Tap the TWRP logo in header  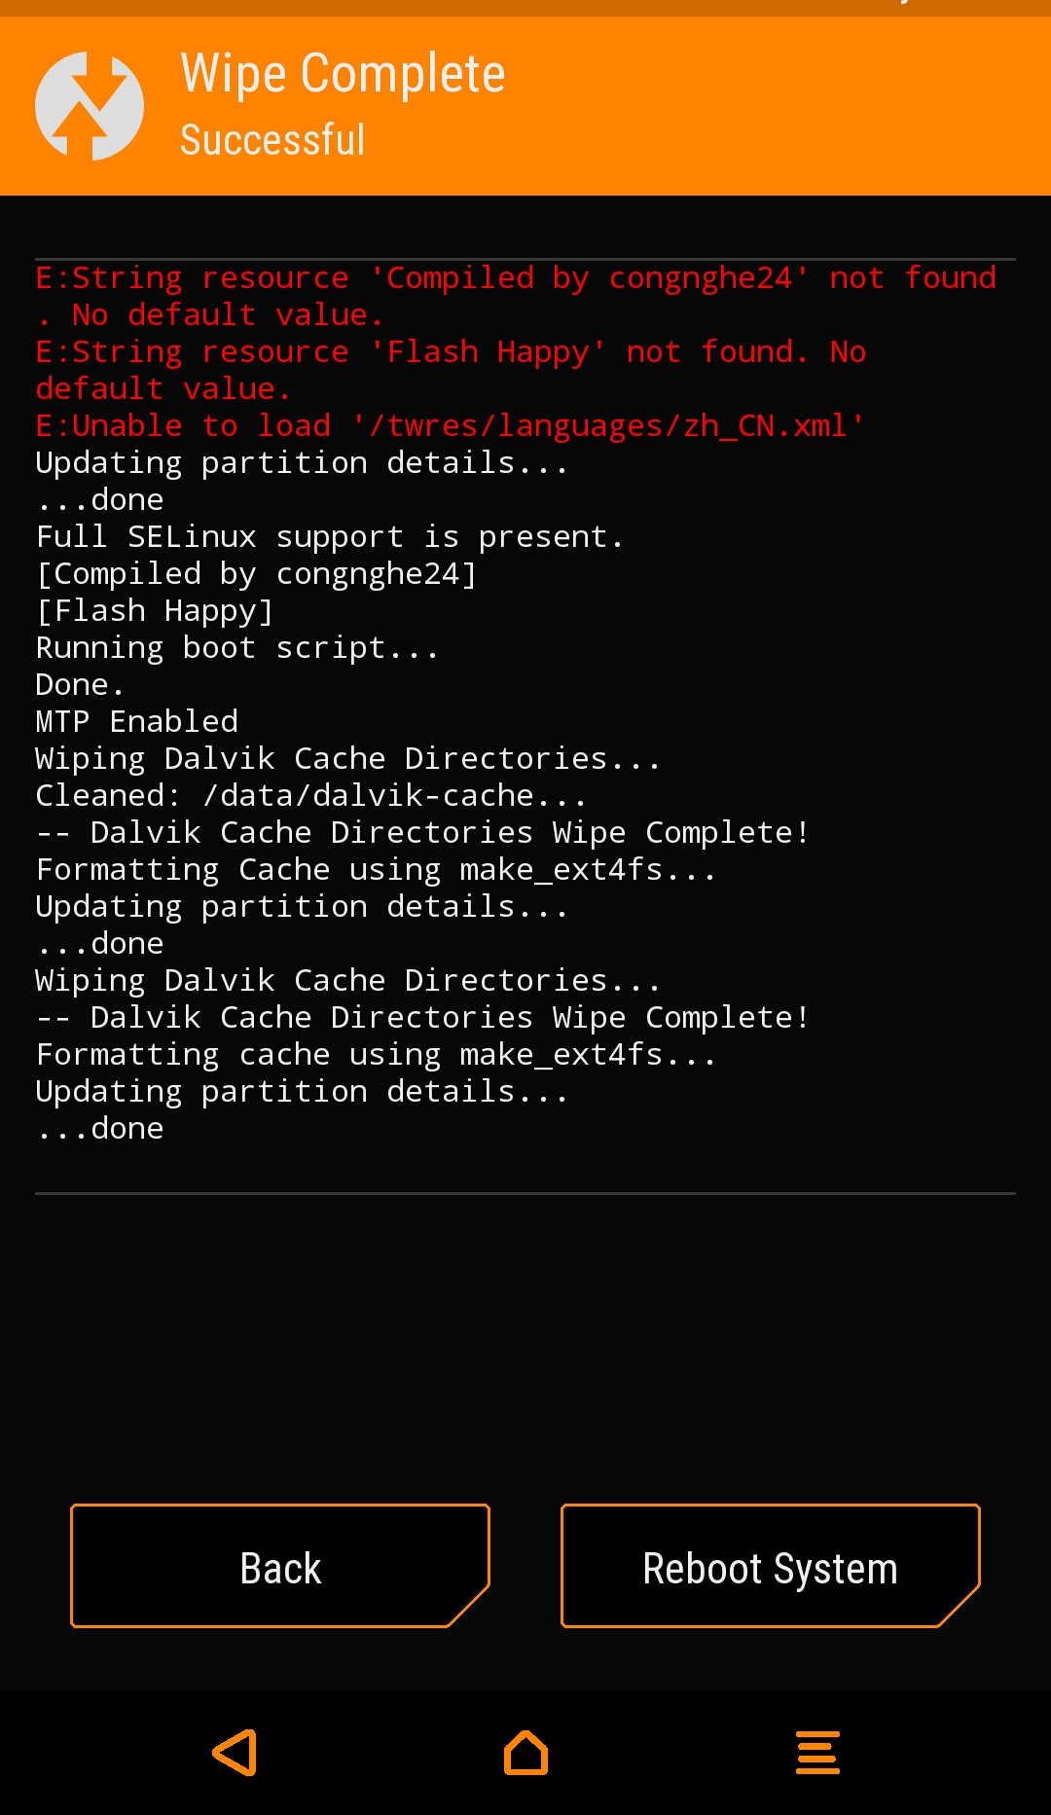pyautogui.click(x=90, y=106)
